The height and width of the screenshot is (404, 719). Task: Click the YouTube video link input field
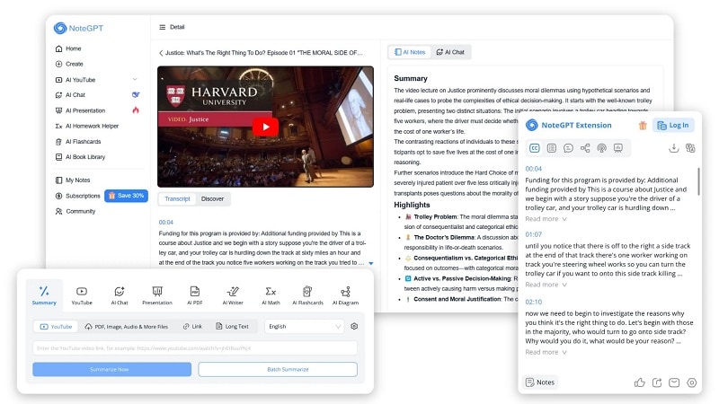(x=195, y=348)
